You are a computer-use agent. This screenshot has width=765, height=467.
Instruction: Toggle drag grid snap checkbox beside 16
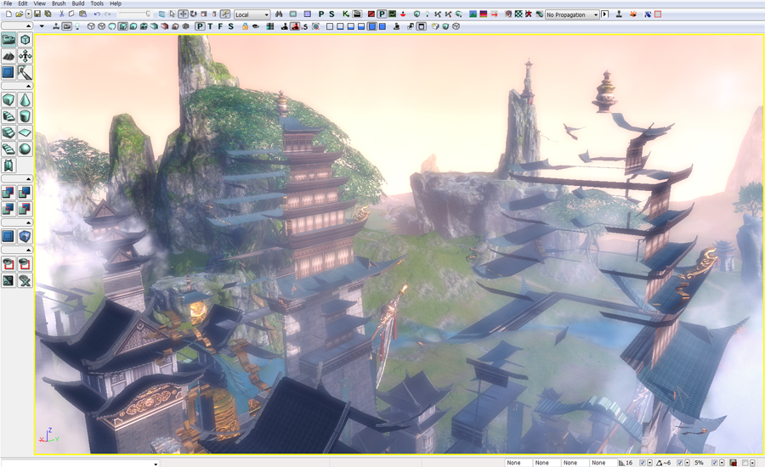(642, 463)
